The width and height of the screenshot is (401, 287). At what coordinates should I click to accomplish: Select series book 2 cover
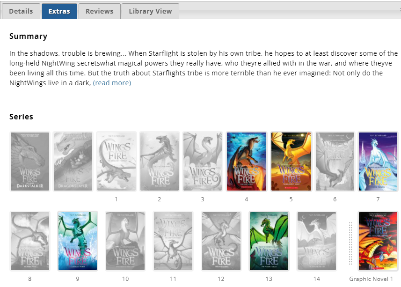click(159, 162)
